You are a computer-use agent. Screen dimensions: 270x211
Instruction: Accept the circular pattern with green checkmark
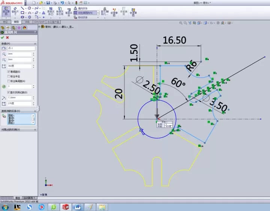tap(2, 37)
